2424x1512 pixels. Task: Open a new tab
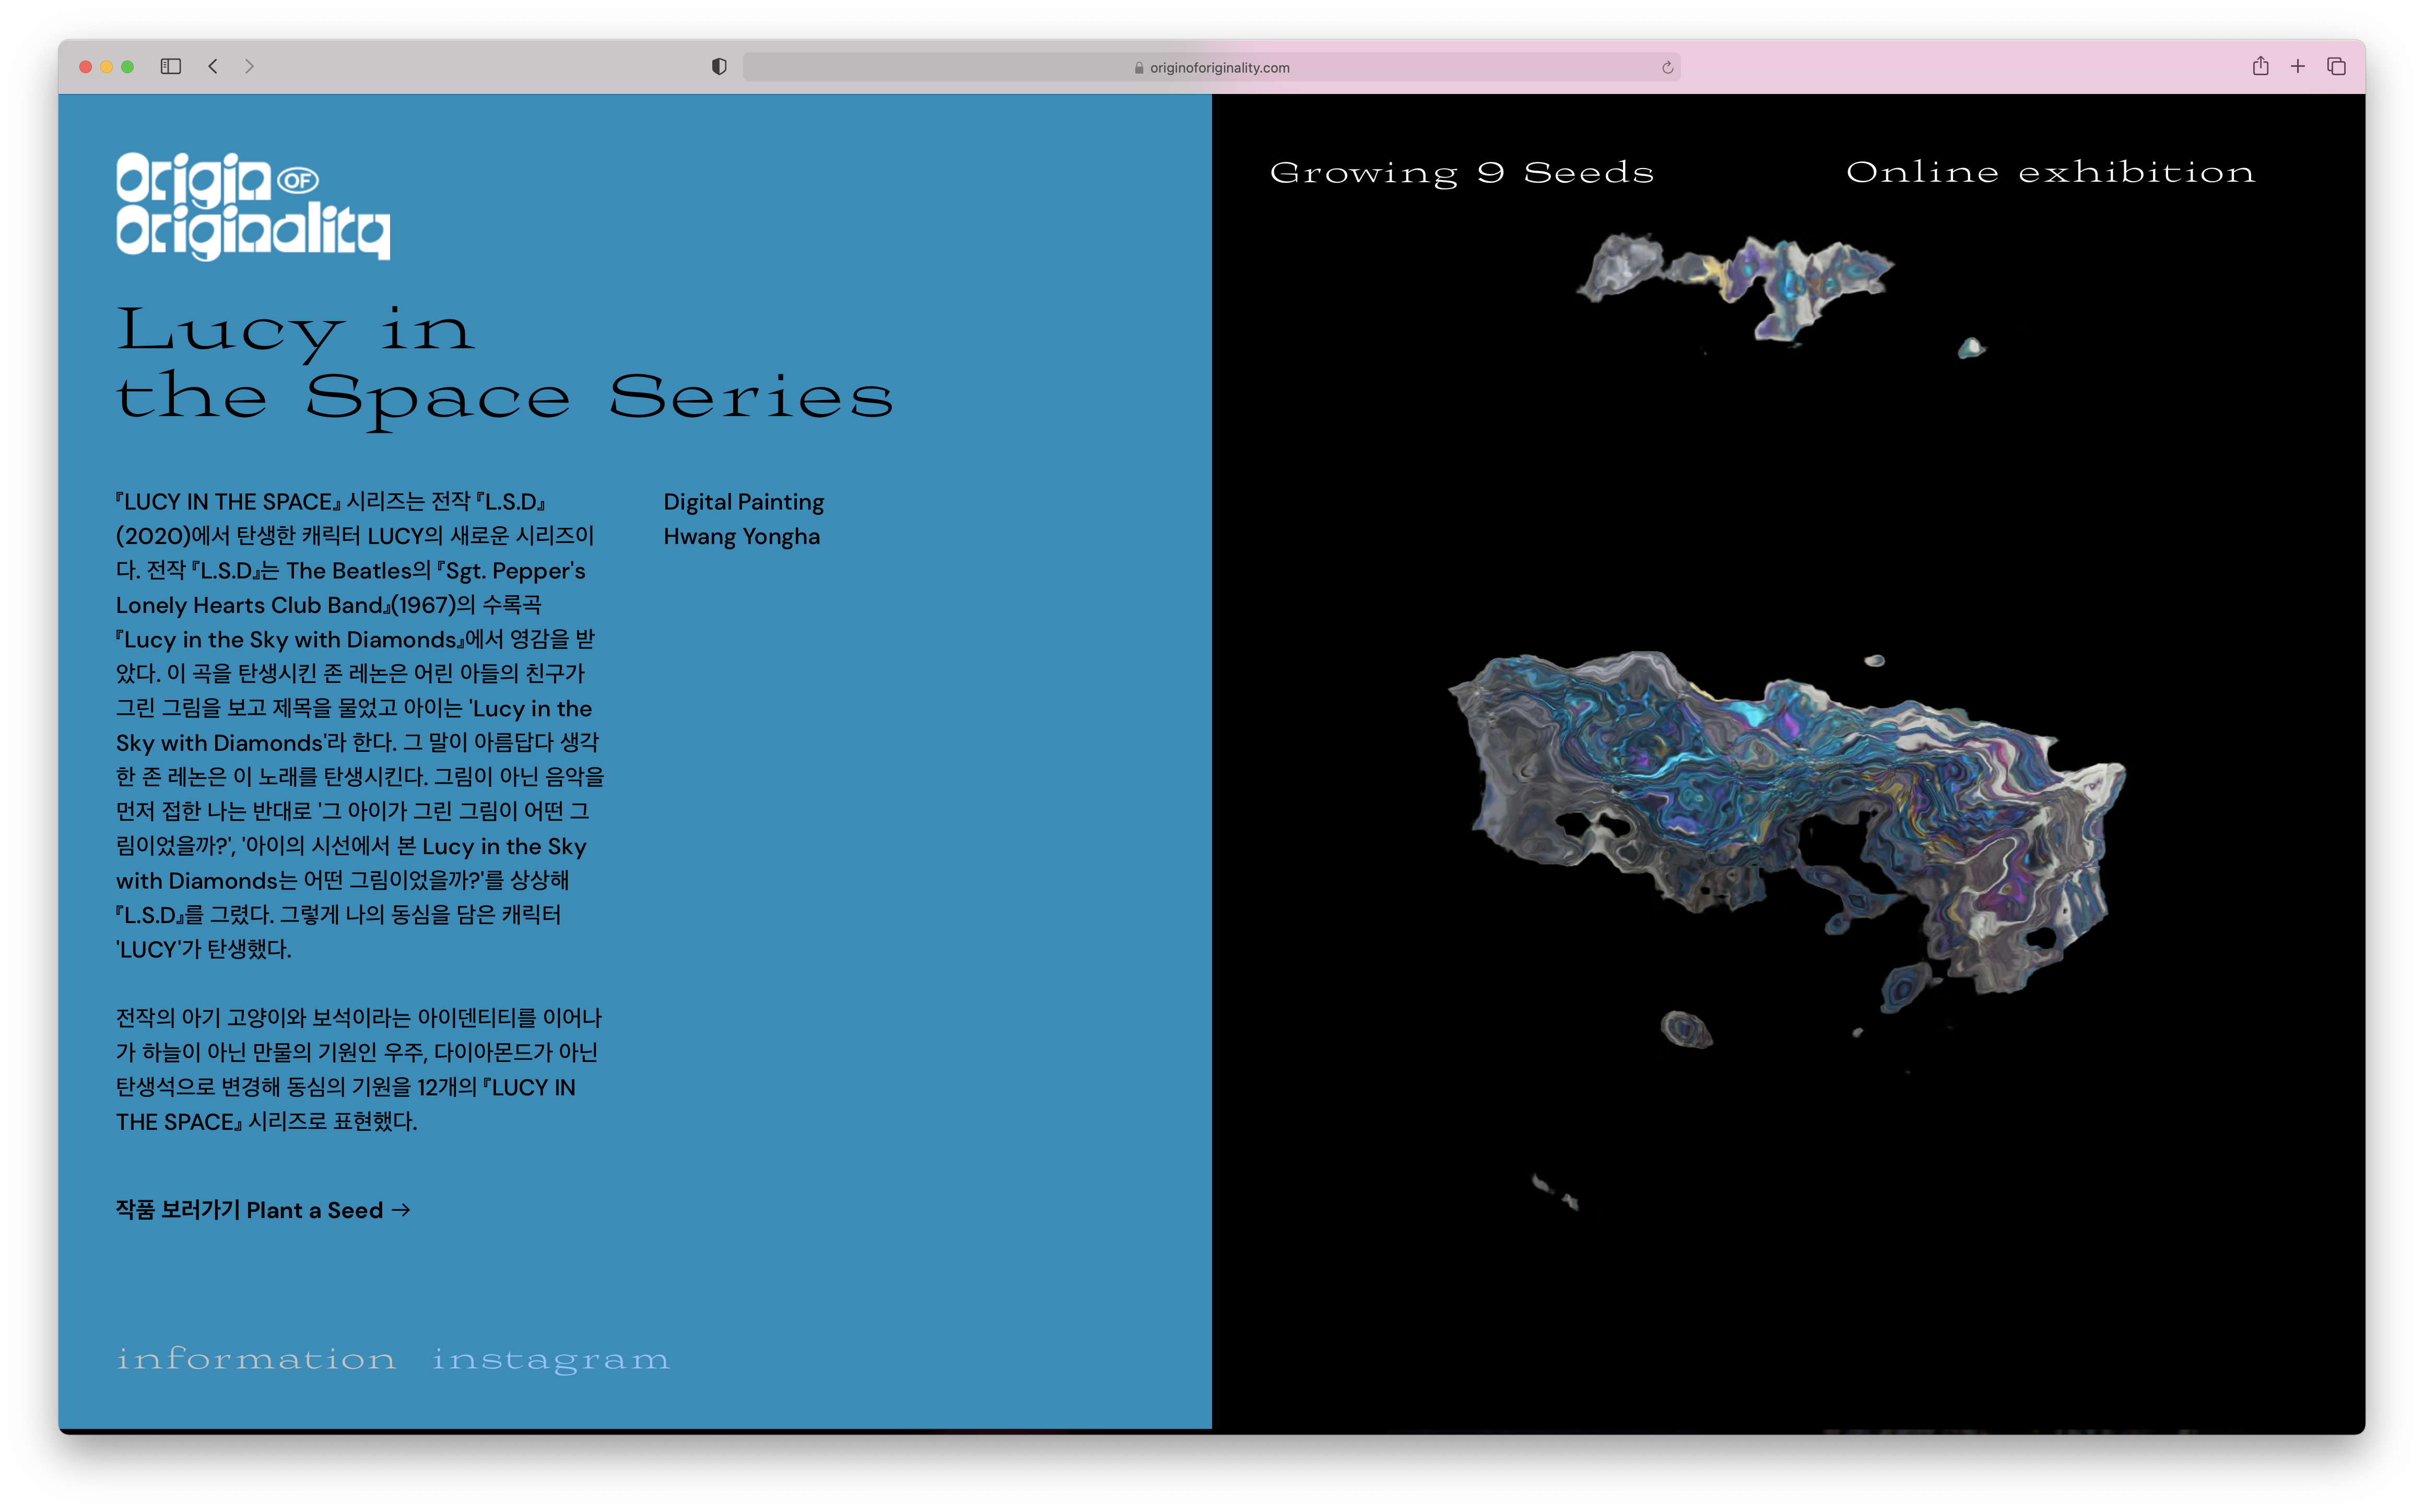[x=2298, y=66]
